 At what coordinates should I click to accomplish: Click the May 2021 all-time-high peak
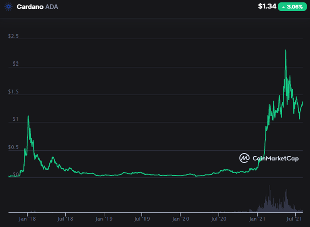coord(286,50)
